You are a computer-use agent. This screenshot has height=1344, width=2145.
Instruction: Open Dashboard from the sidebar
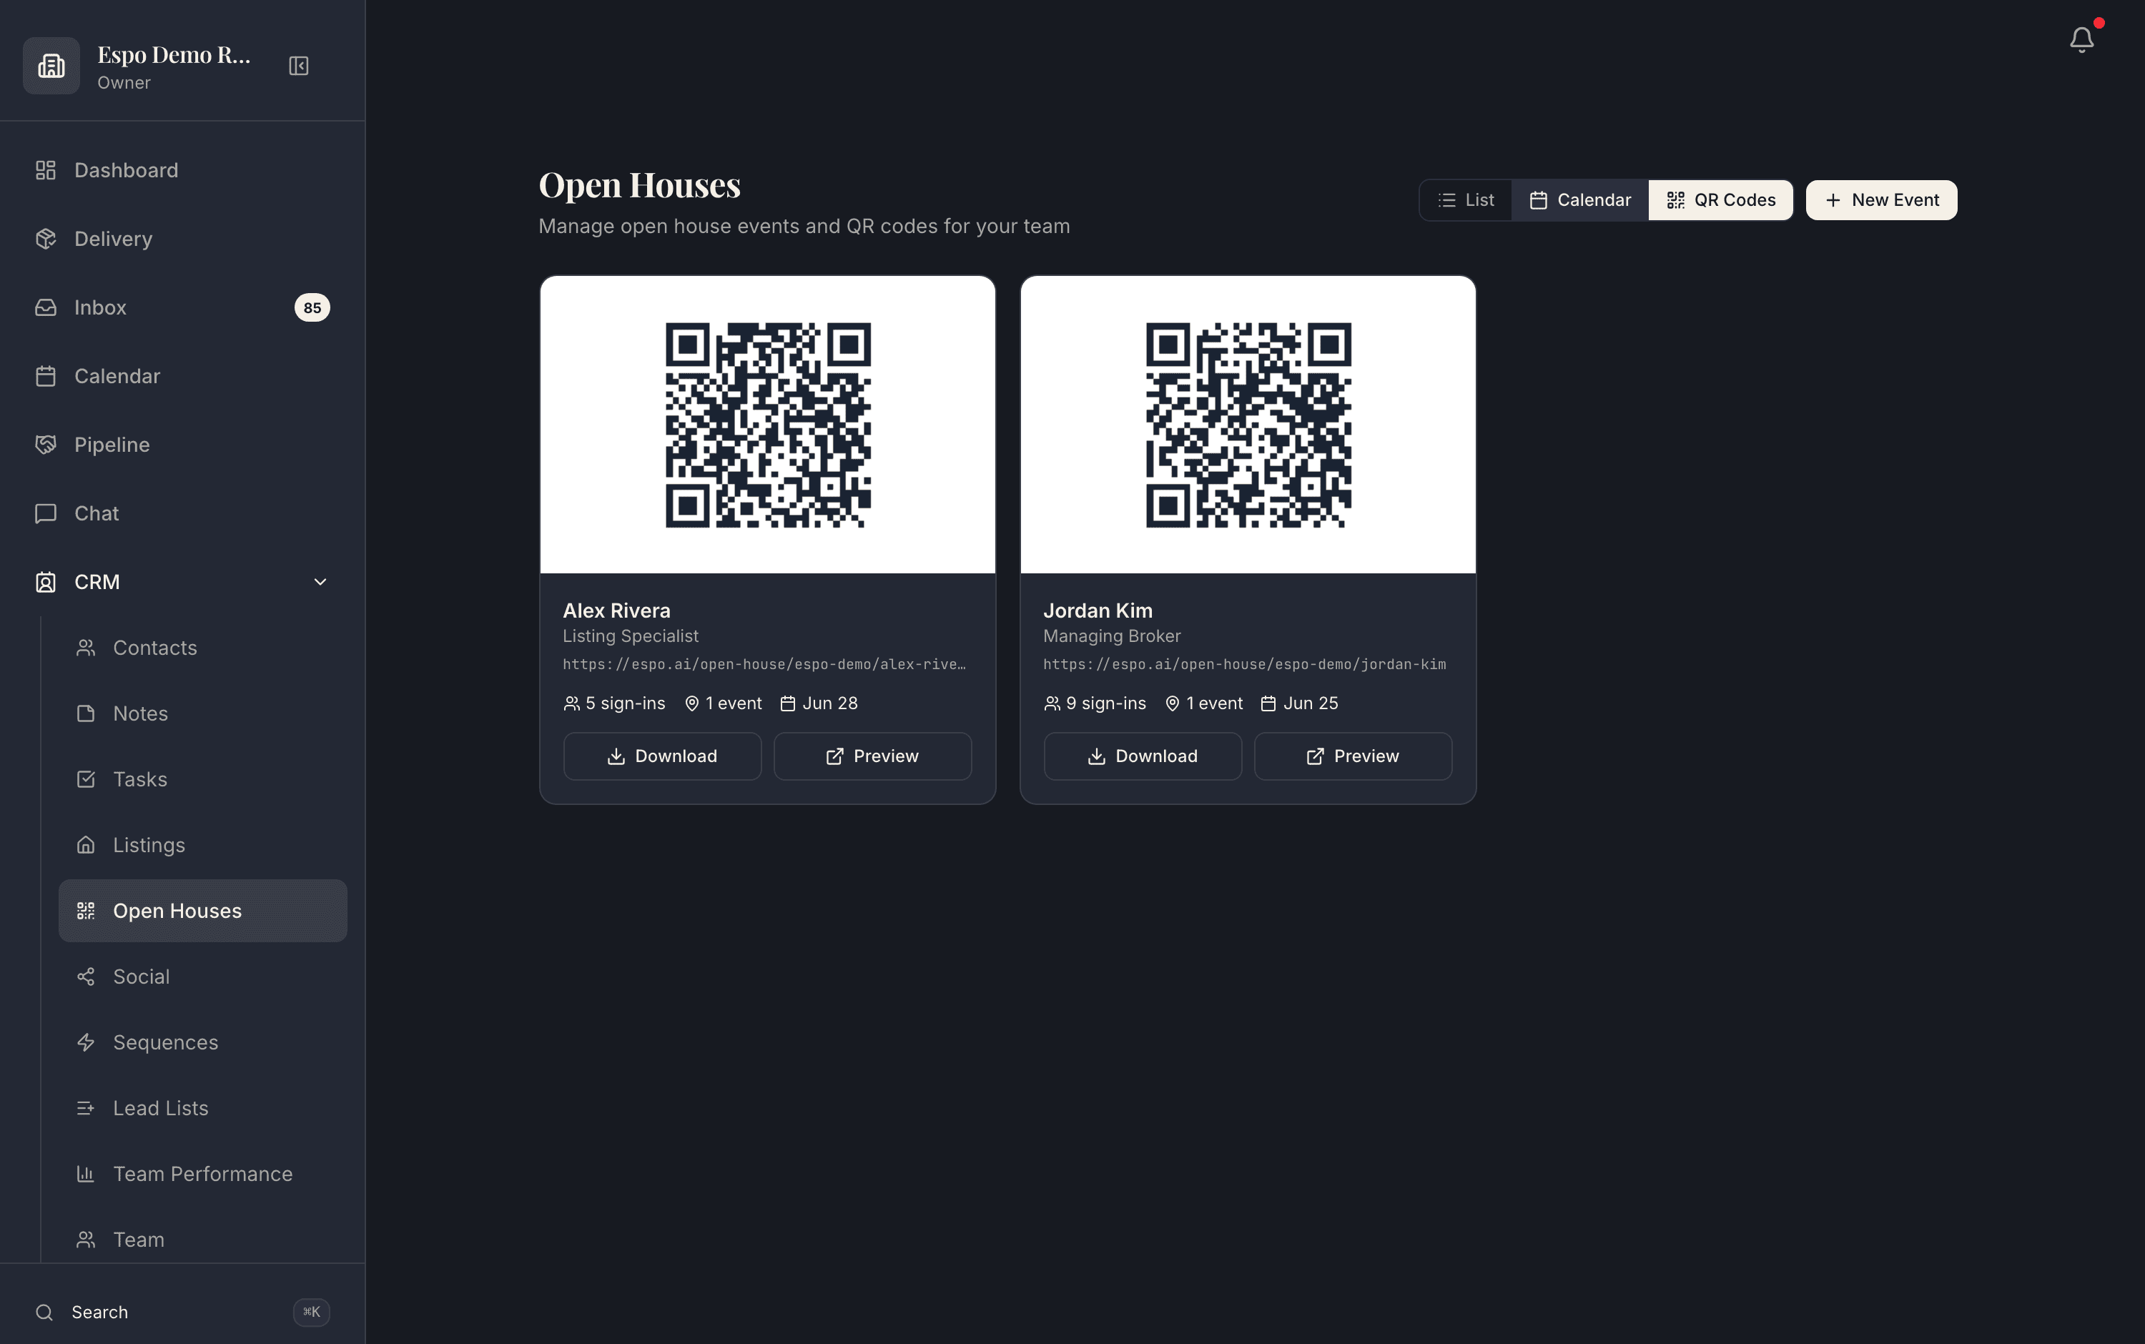pyautogui.click(x=182, y=169)
